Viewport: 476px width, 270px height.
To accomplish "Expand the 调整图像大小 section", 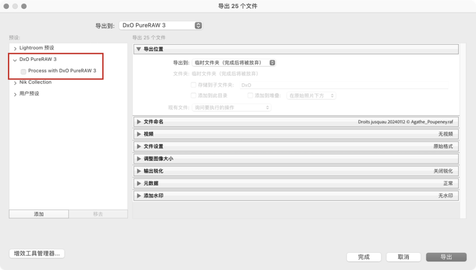I will [139, 158].
